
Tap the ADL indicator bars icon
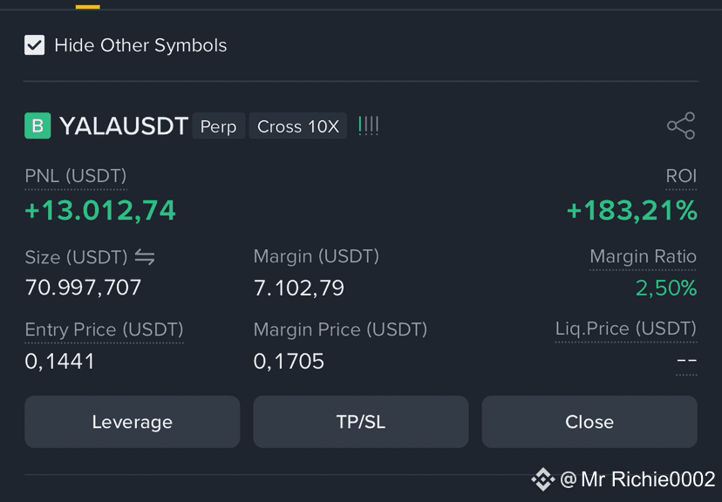tap(368, 125)
